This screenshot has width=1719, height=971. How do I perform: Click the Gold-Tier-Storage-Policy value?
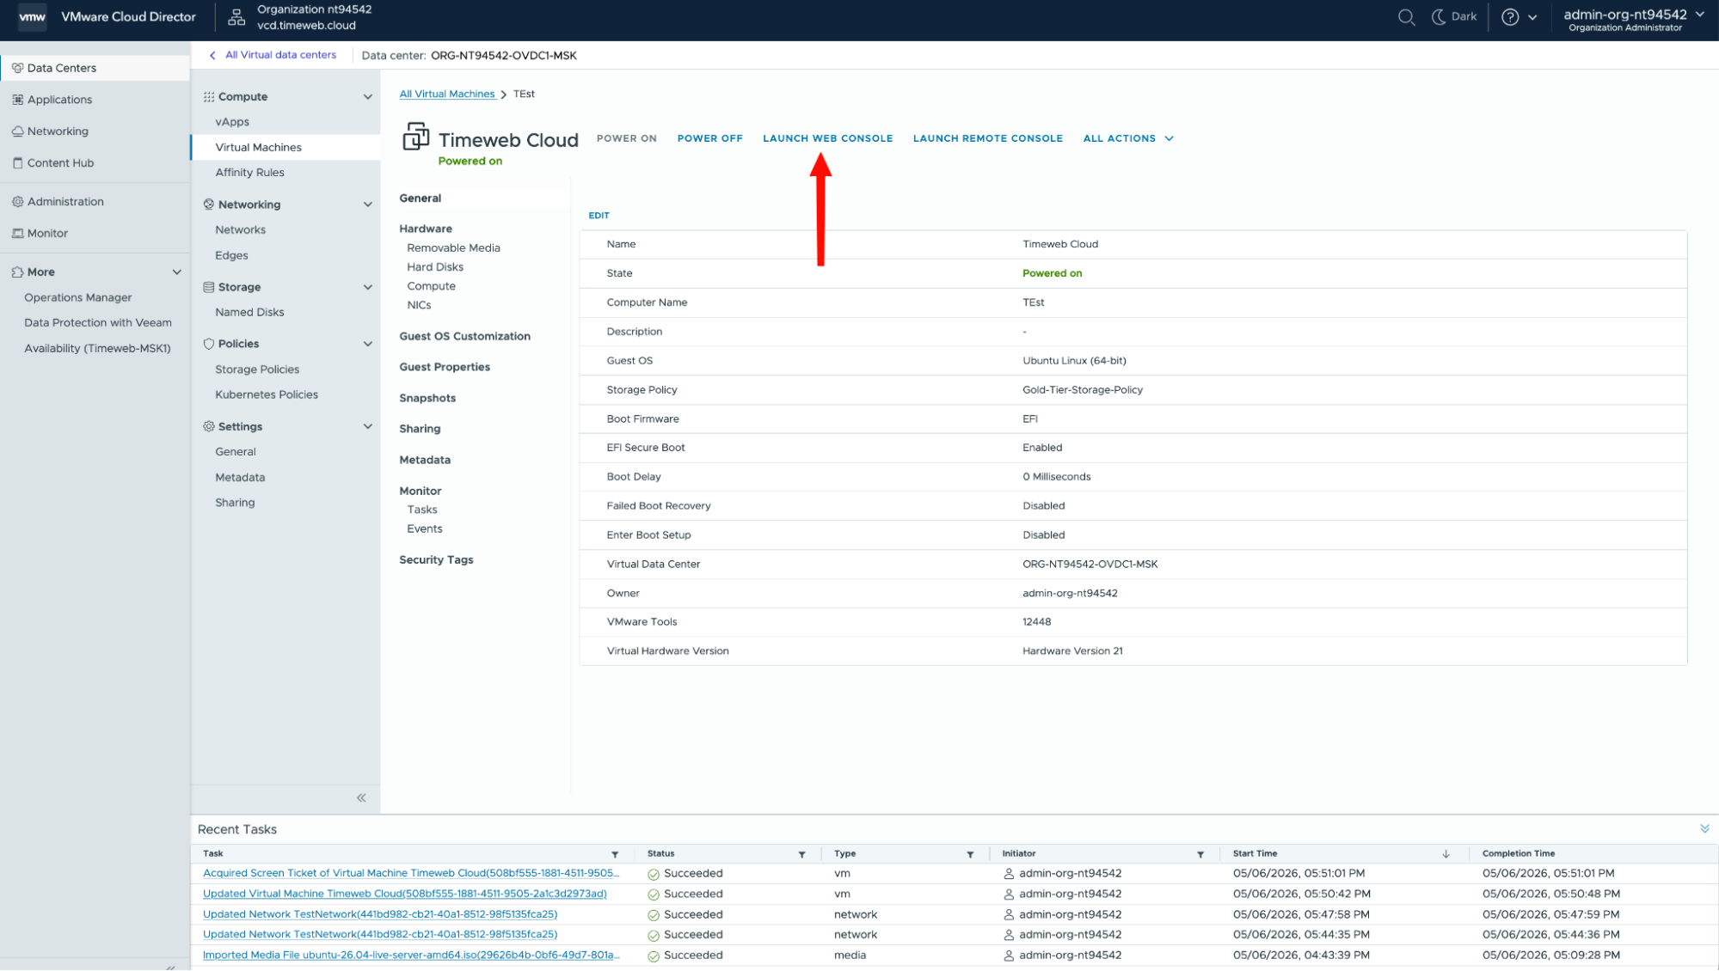pyautogui.click(x=1083, y=390)
